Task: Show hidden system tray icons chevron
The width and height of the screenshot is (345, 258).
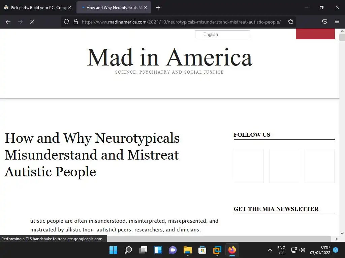Action: coord(270,250)
